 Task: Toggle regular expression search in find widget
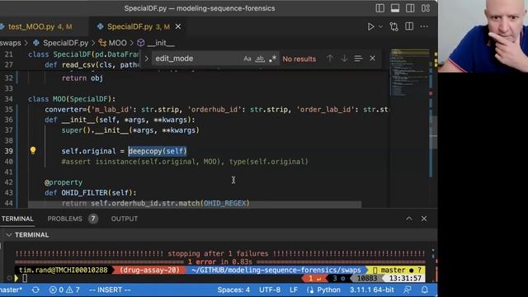272,59
